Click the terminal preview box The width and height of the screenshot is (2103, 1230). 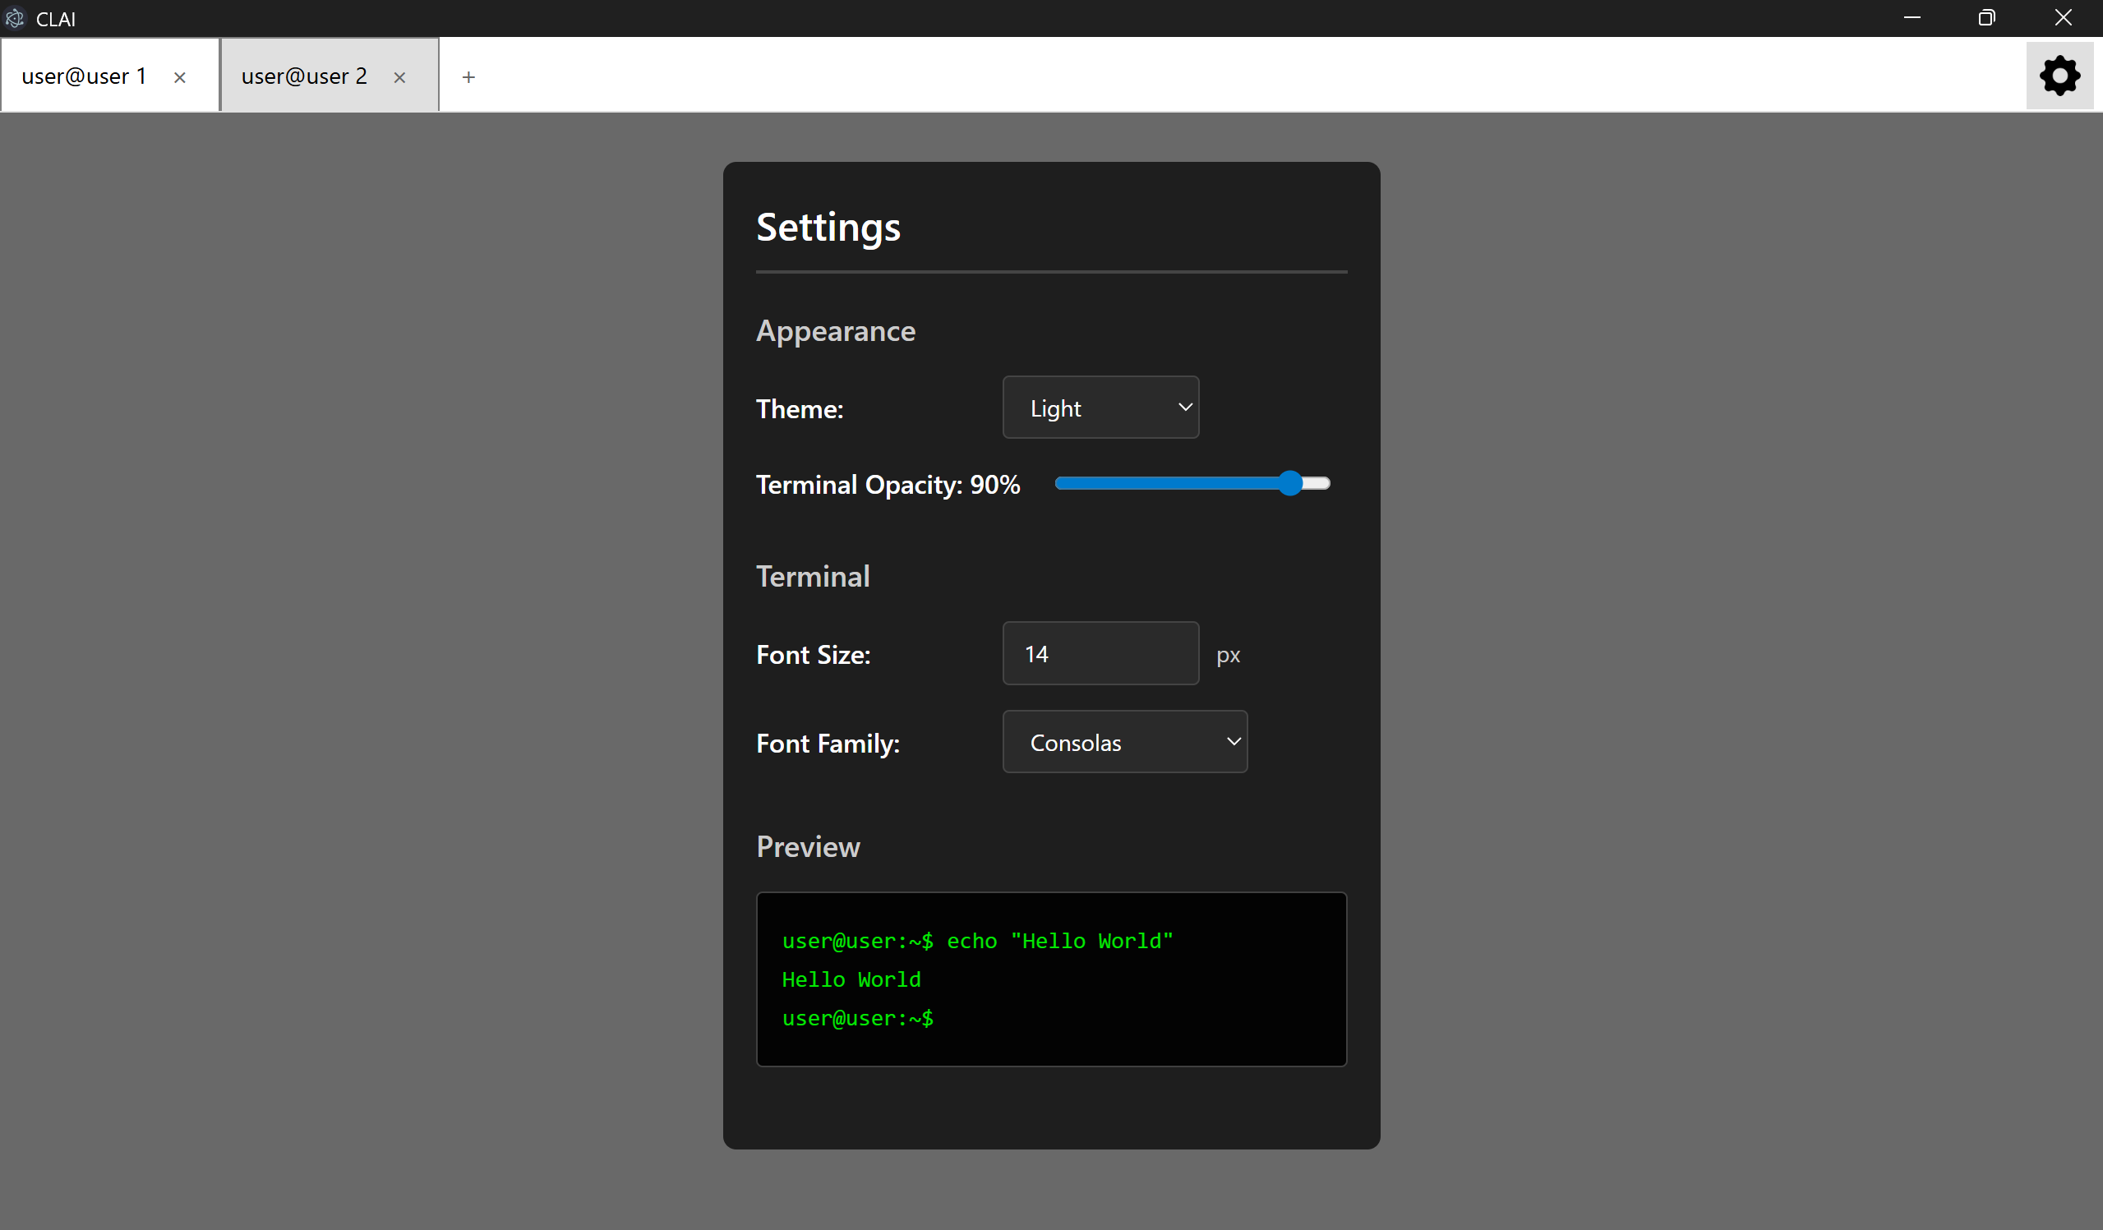pyautogui.click(x=1050, y=979)
